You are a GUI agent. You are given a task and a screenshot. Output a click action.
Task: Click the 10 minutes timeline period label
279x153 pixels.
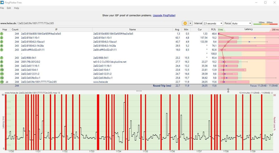coord(254,93)
